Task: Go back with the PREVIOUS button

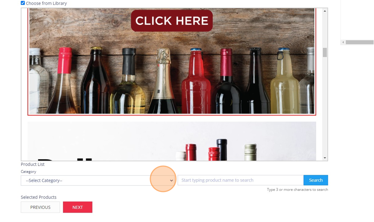Action: pyautogui.click(x=40, y=207)
